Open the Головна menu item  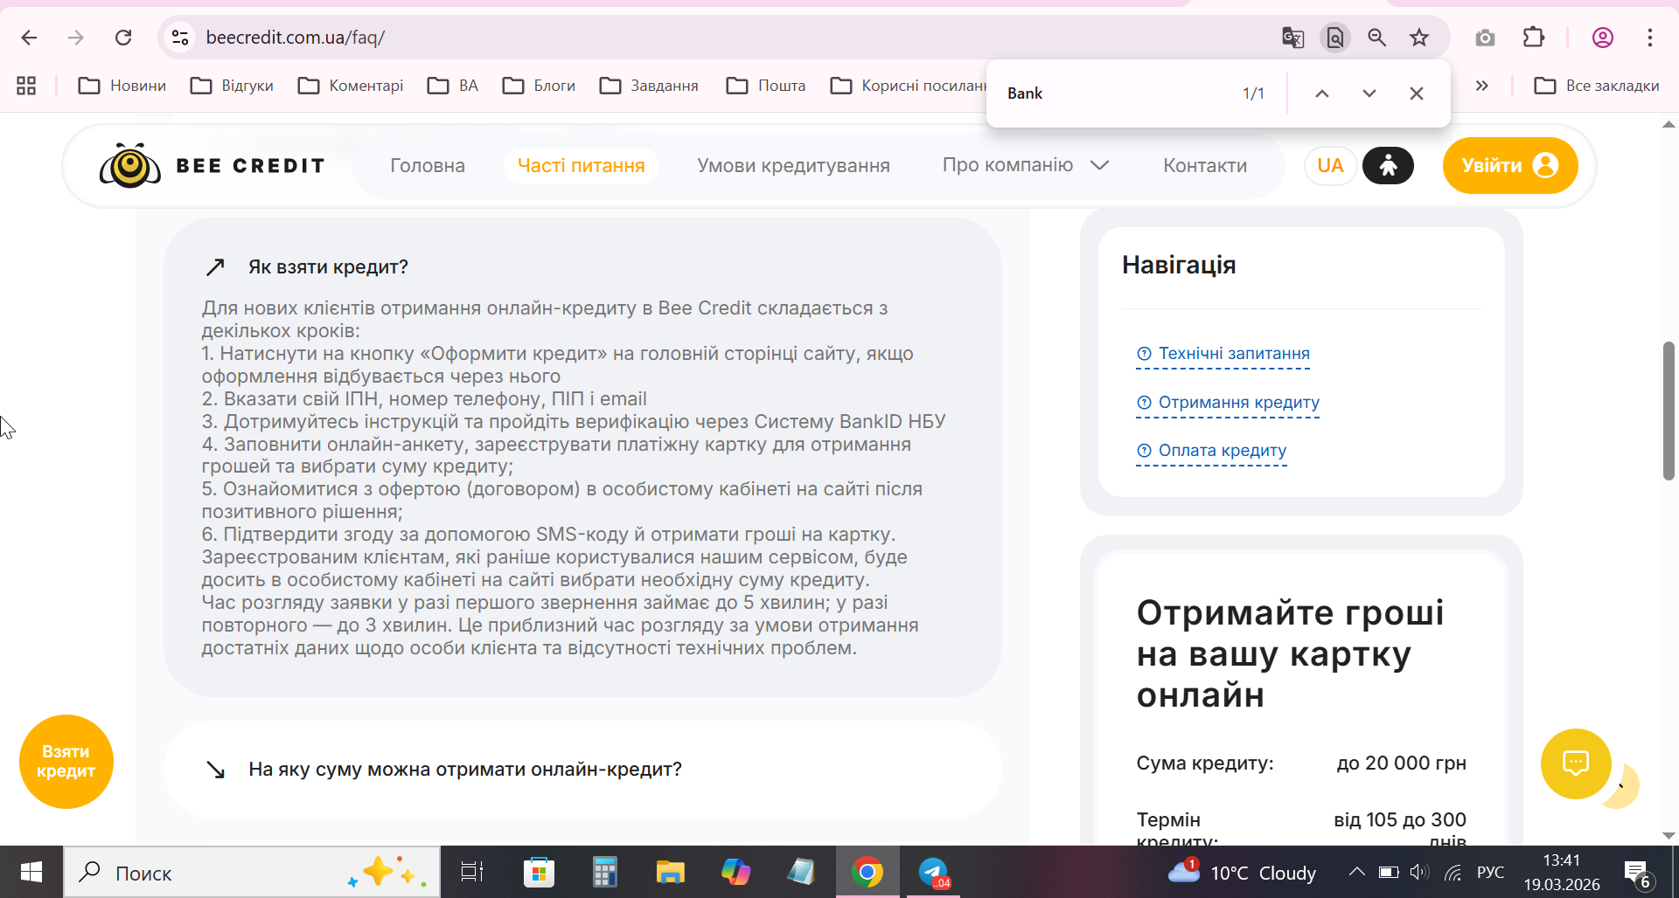point(428,166)
